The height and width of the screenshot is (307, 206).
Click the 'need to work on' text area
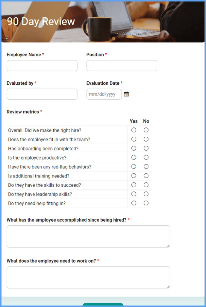click(88, 277)
